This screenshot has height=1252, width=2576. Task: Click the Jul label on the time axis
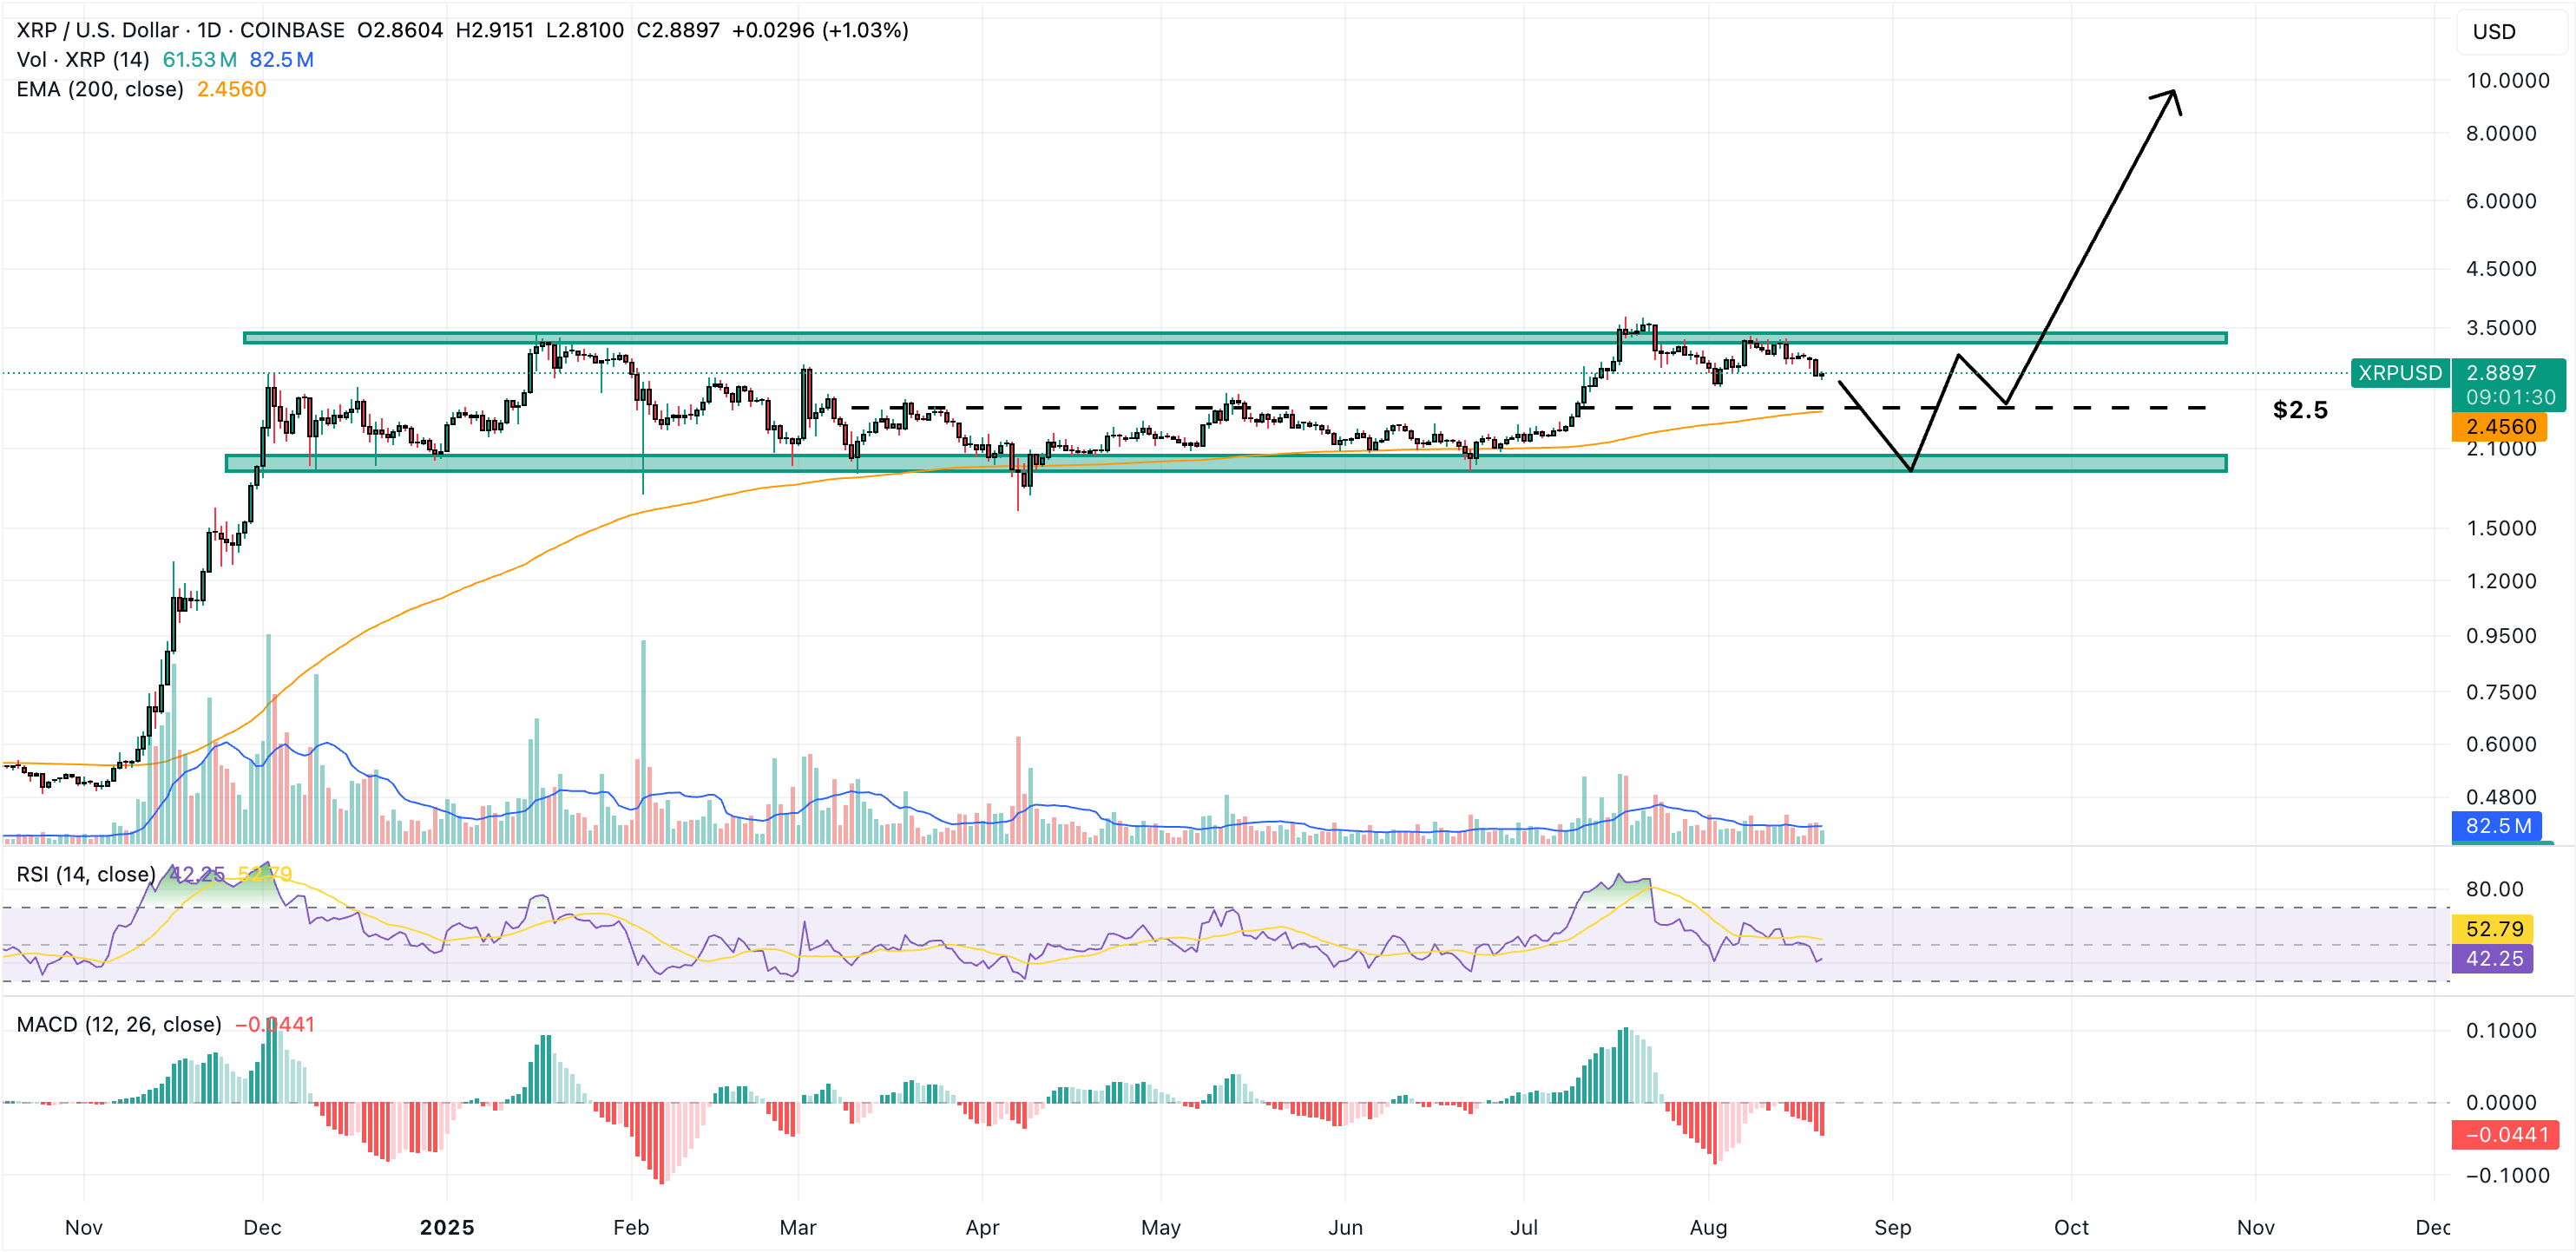click(1524, 1227)
